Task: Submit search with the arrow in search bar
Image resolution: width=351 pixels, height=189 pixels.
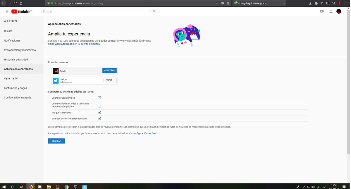Action: click(283, 3)
